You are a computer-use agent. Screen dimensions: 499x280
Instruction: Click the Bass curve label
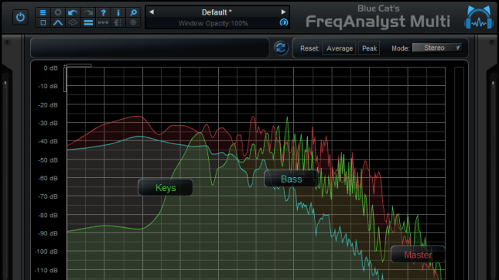(x=291, y=180)
